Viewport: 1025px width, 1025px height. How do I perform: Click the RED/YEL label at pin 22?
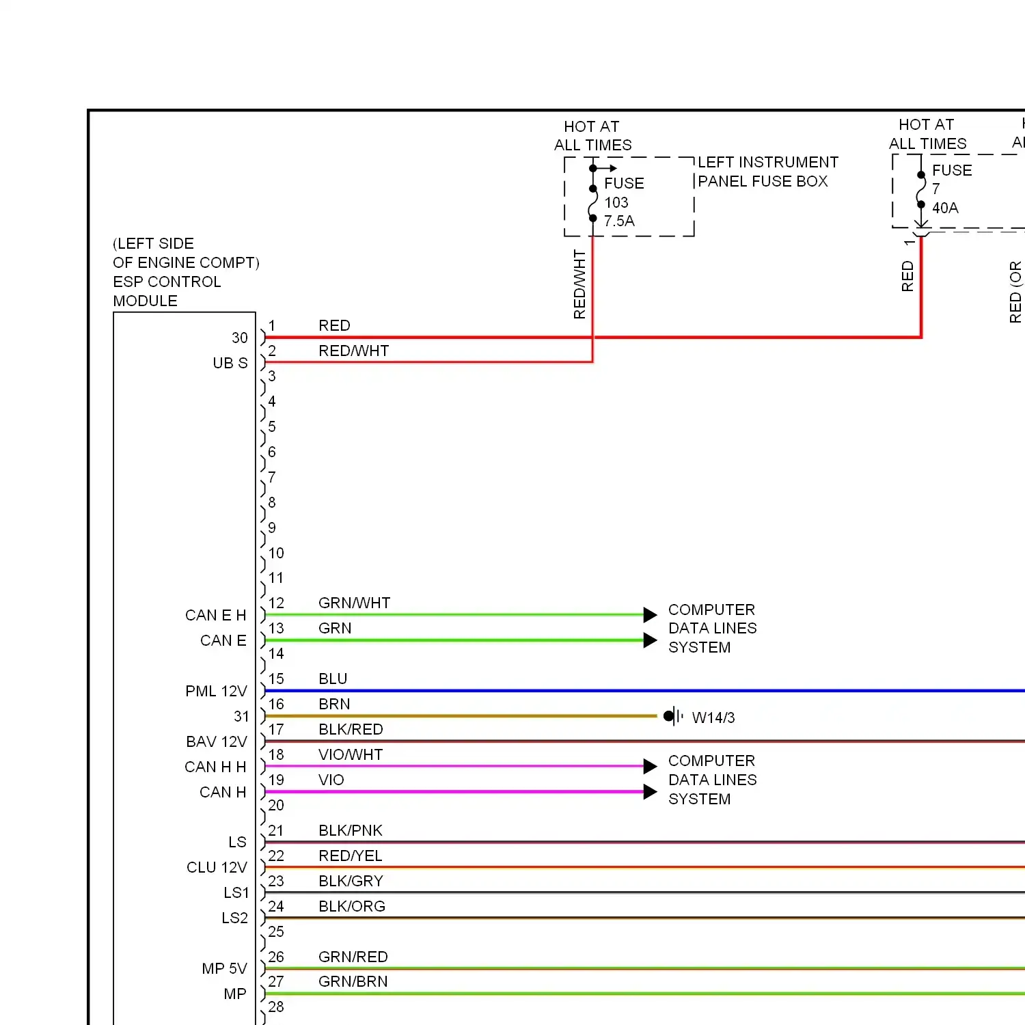coord(350,856)
